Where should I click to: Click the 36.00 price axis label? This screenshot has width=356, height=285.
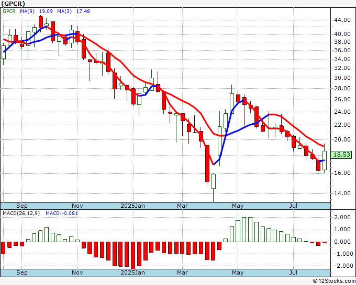(342, 50)
